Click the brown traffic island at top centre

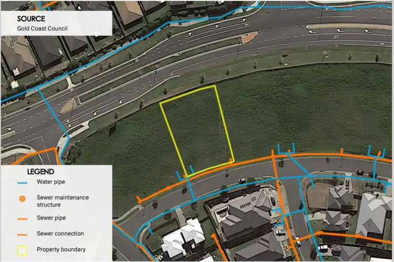pos(248,37)
